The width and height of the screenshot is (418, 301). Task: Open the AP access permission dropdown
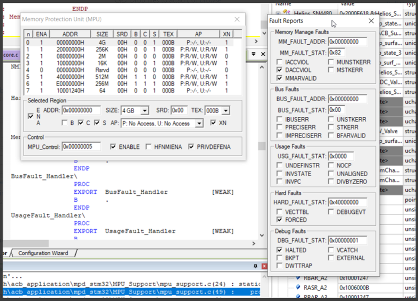tap(199, 123)
